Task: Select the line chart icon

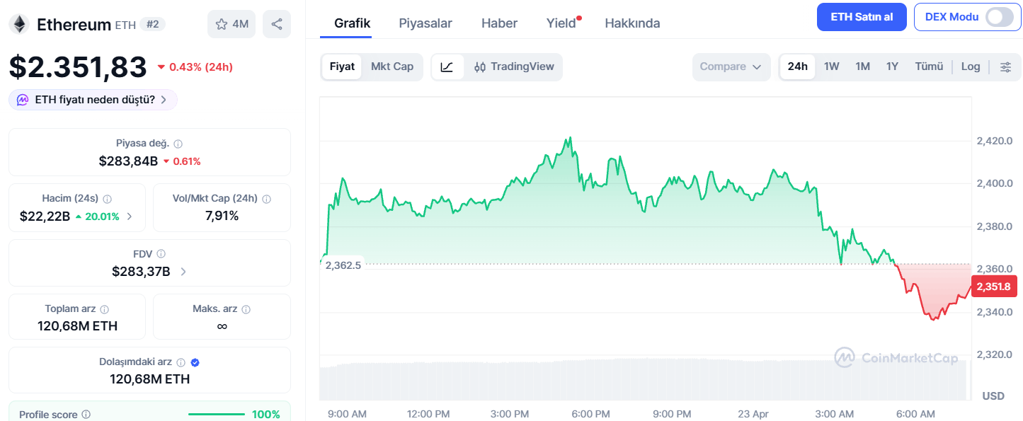Action: tap(447, 66)
